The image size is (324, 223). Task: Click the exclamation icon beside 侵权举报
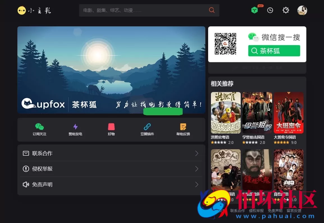[26, 169]
